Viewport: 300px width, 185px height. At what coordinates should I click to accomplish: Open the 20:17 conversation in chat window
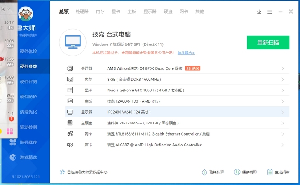(9, 25)
